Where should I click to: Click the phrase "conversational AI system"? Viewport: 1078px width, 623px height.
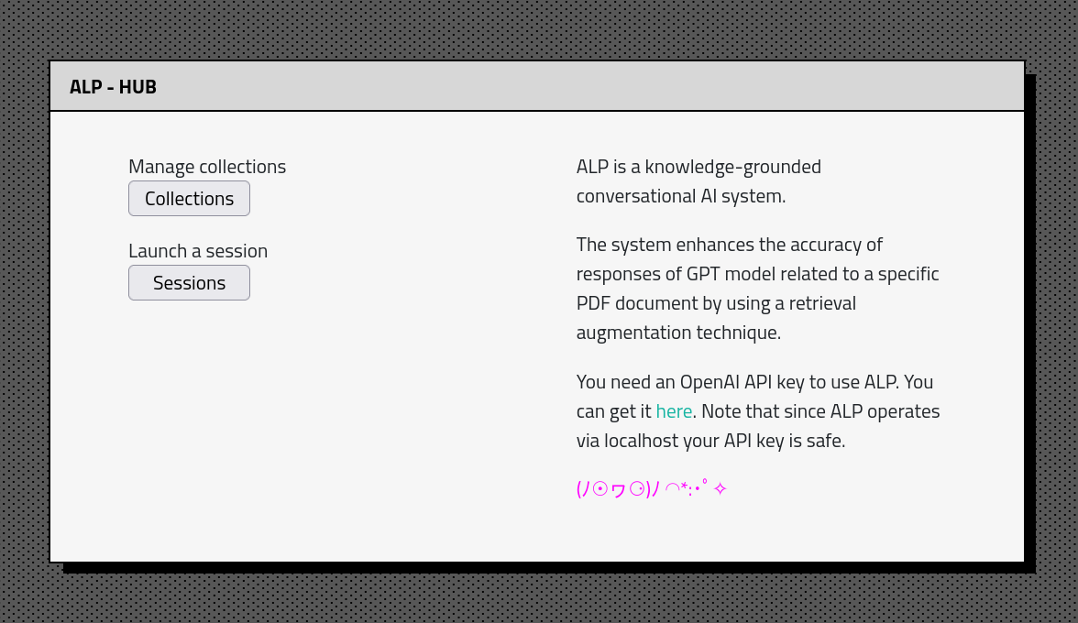(680, 196)
